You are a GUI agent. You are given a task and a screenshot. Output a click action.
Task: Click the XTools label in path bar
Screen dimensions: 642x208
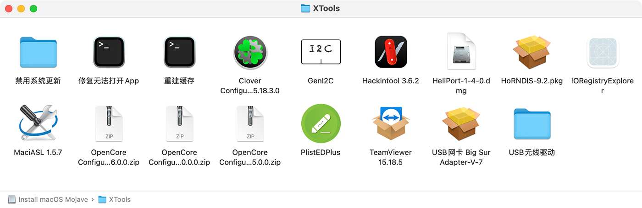[x=120, y=199]
